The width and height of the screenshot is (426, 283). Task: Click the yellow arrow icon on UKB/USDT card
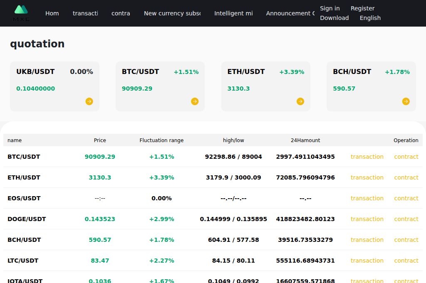[89, 101]
